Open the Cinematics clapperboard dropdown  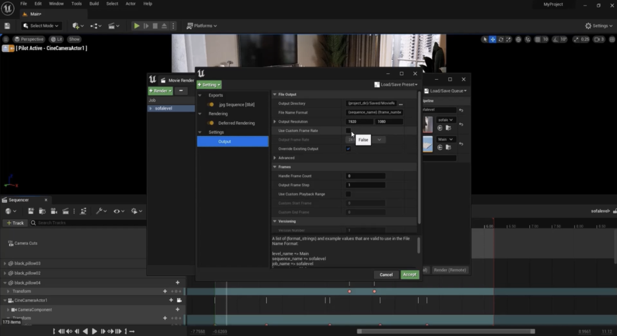[113, 26]
